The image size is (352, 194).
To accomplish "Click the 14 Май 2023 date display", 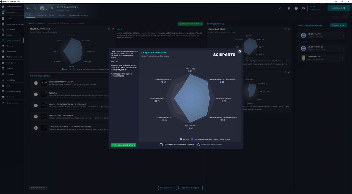I will pos(314,9).
